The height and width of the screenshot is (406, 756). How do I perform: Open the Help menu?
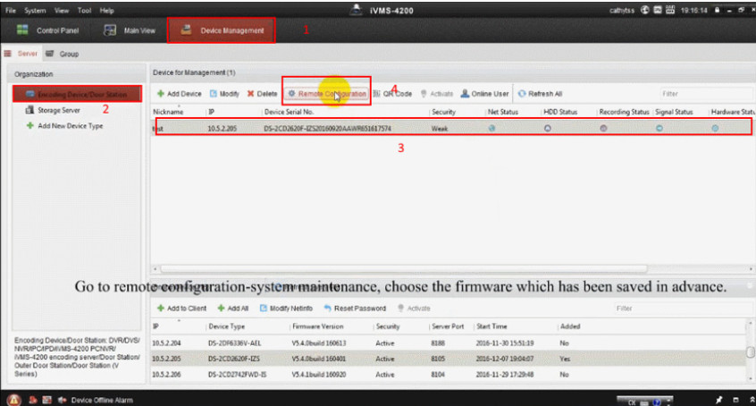pos(106,10)
